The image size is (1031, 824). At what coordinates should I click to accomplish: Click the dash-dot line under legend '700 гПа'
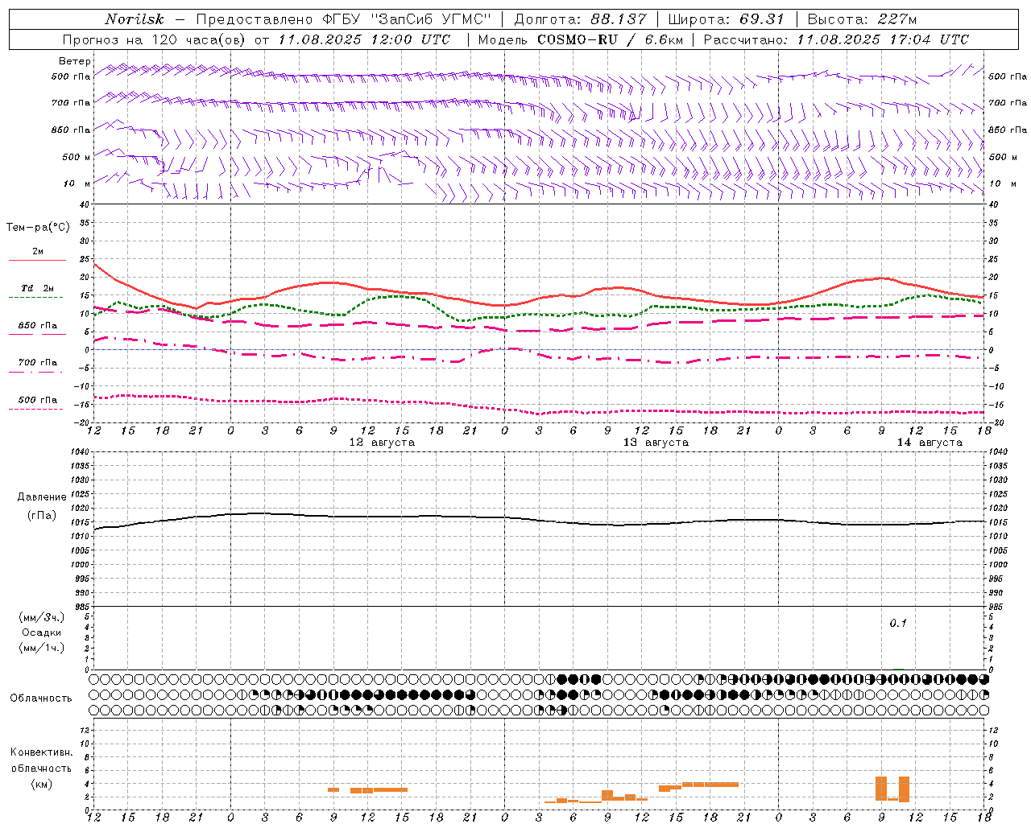point(36,372)
